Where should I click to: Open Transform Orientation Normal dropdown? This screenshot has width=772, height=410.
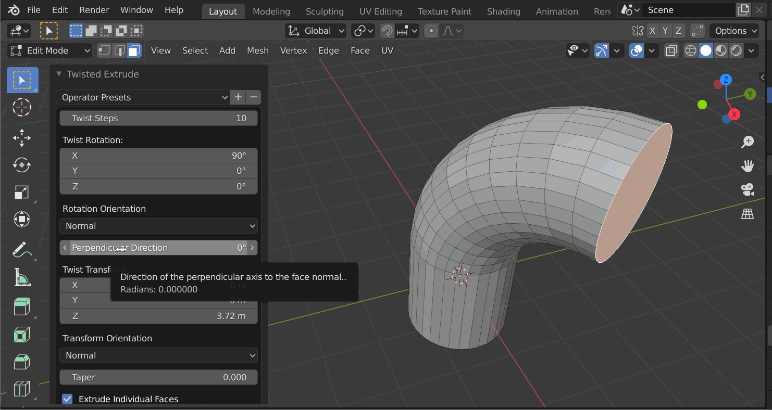tap(158, 355)
